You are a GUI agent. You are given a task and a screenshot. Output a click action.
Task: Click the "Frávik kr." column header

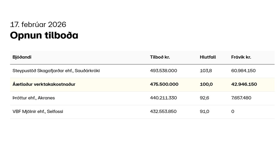tap(241, 57)
